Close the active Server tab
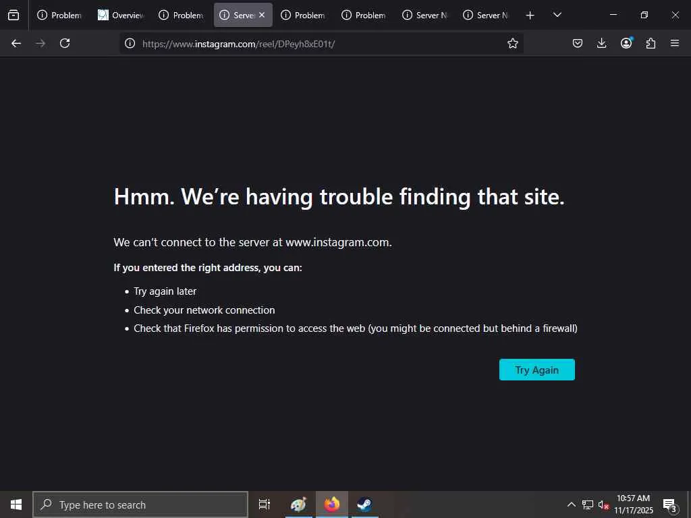This screenshot has width=691, height=518. coord(262,15)
